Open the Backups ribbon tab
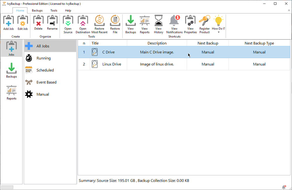 (37, 11)
